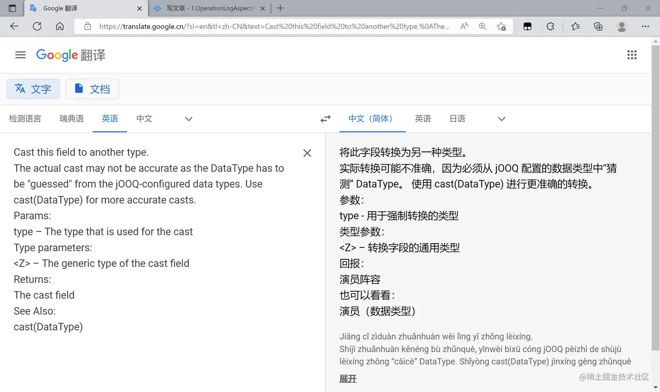
Task: Click the Google 翻译 logo
Action: (71, 55)
